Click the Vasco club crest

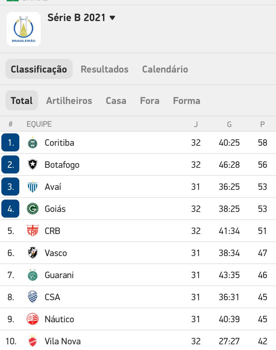coord(32,253)
